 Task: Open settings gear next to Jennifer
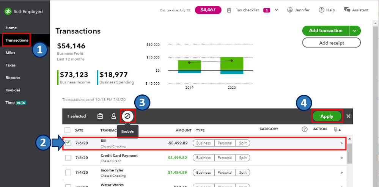click(x=290, y=10)
